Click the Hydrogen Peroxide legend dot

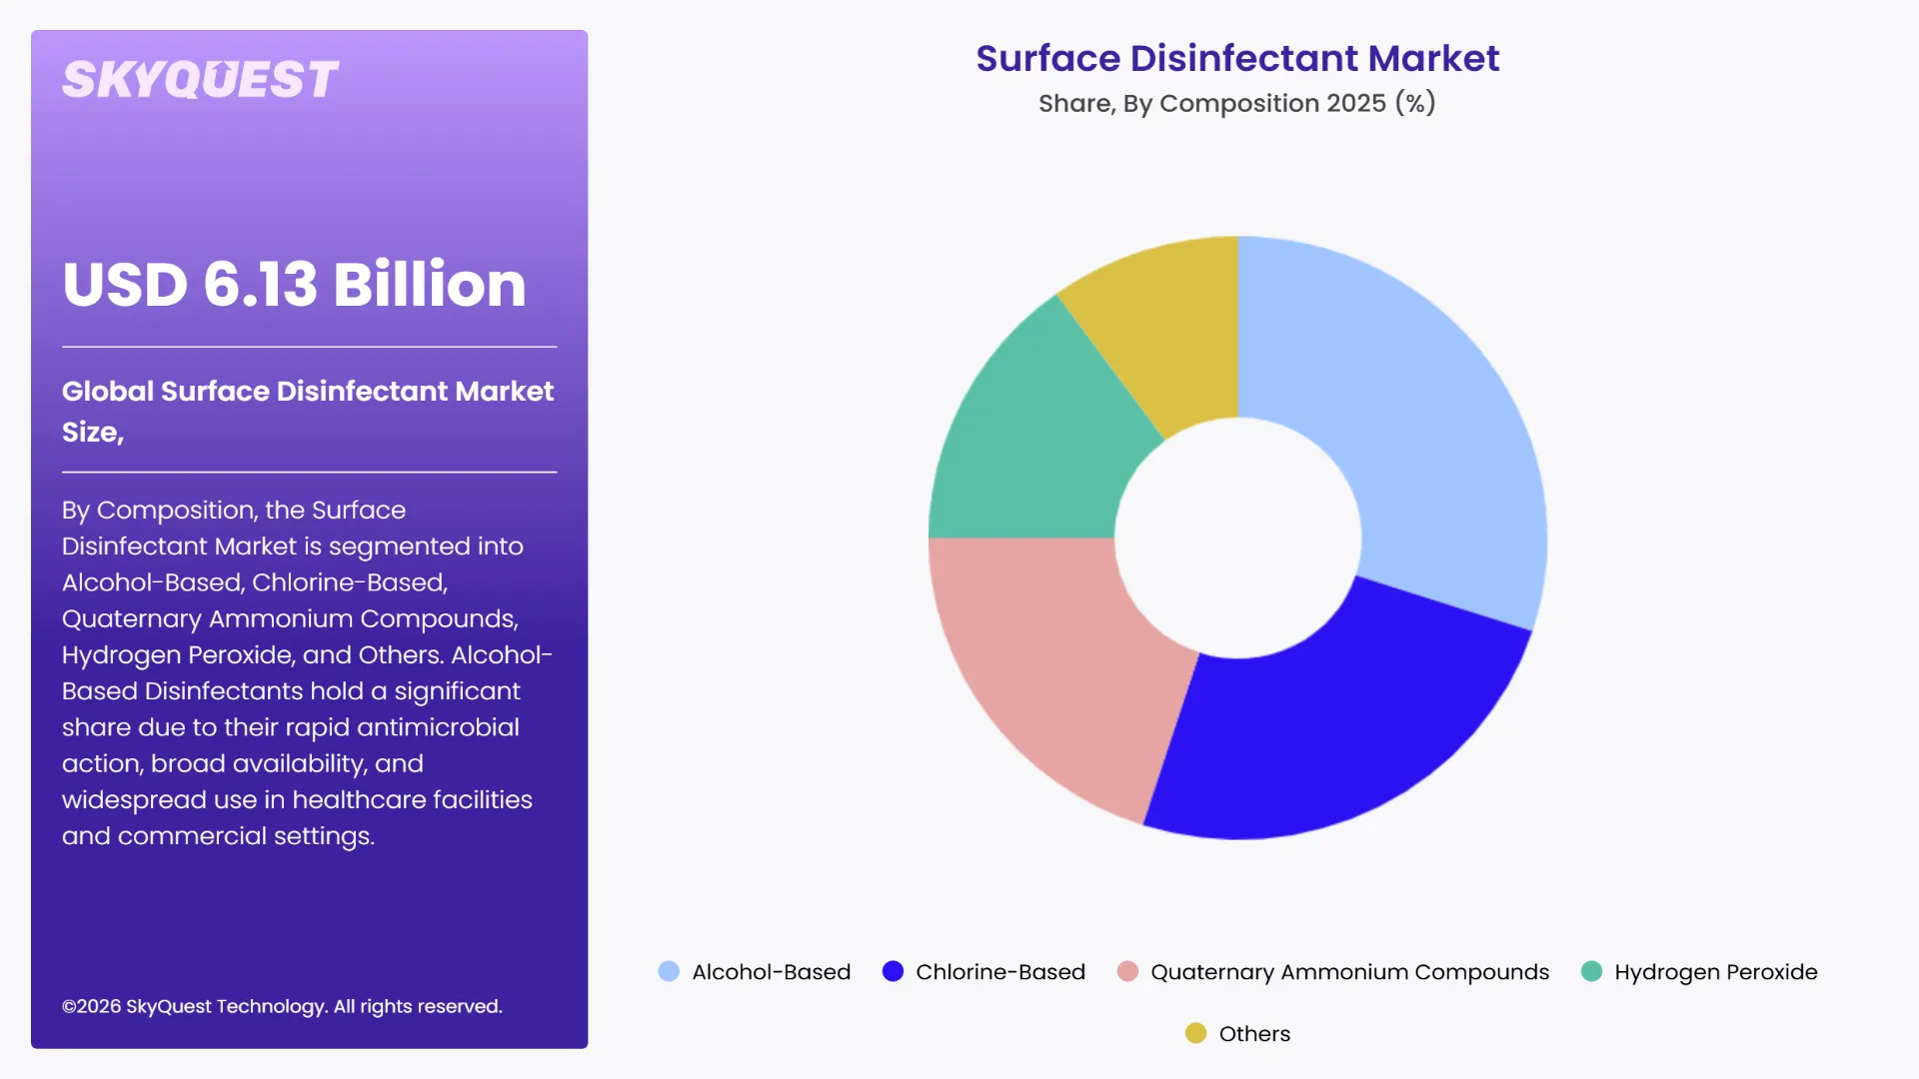1591,971
